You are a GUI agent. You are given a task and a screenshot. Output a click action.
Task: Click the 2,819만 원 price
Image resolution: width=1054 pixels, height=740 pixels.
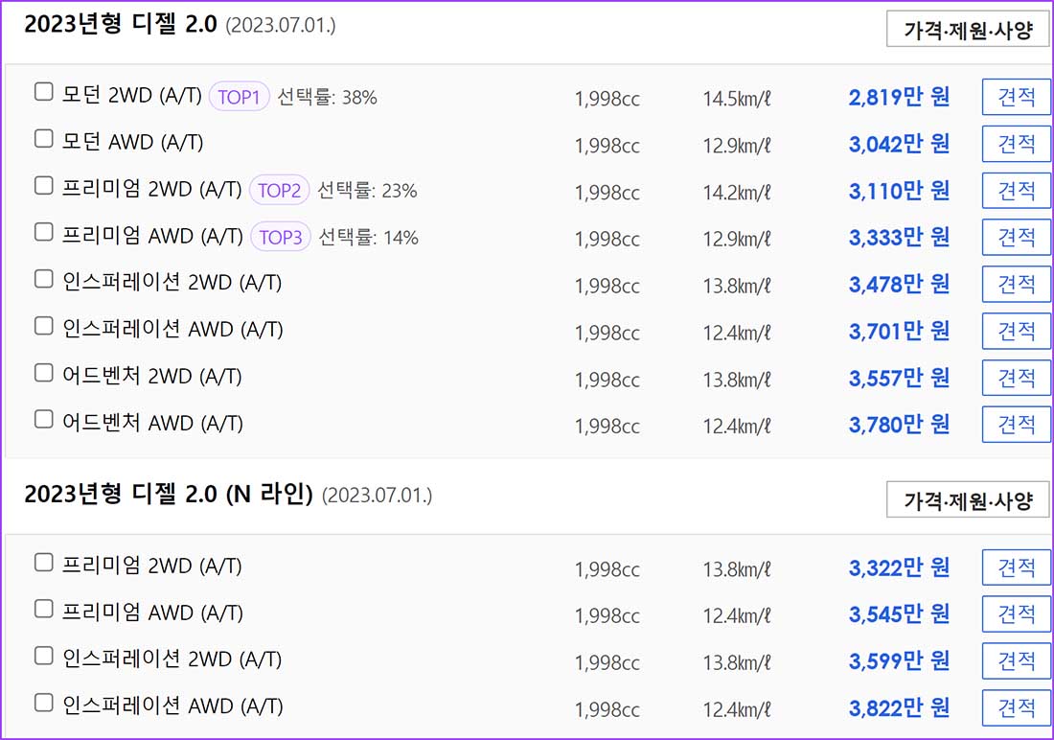point(899,98)
